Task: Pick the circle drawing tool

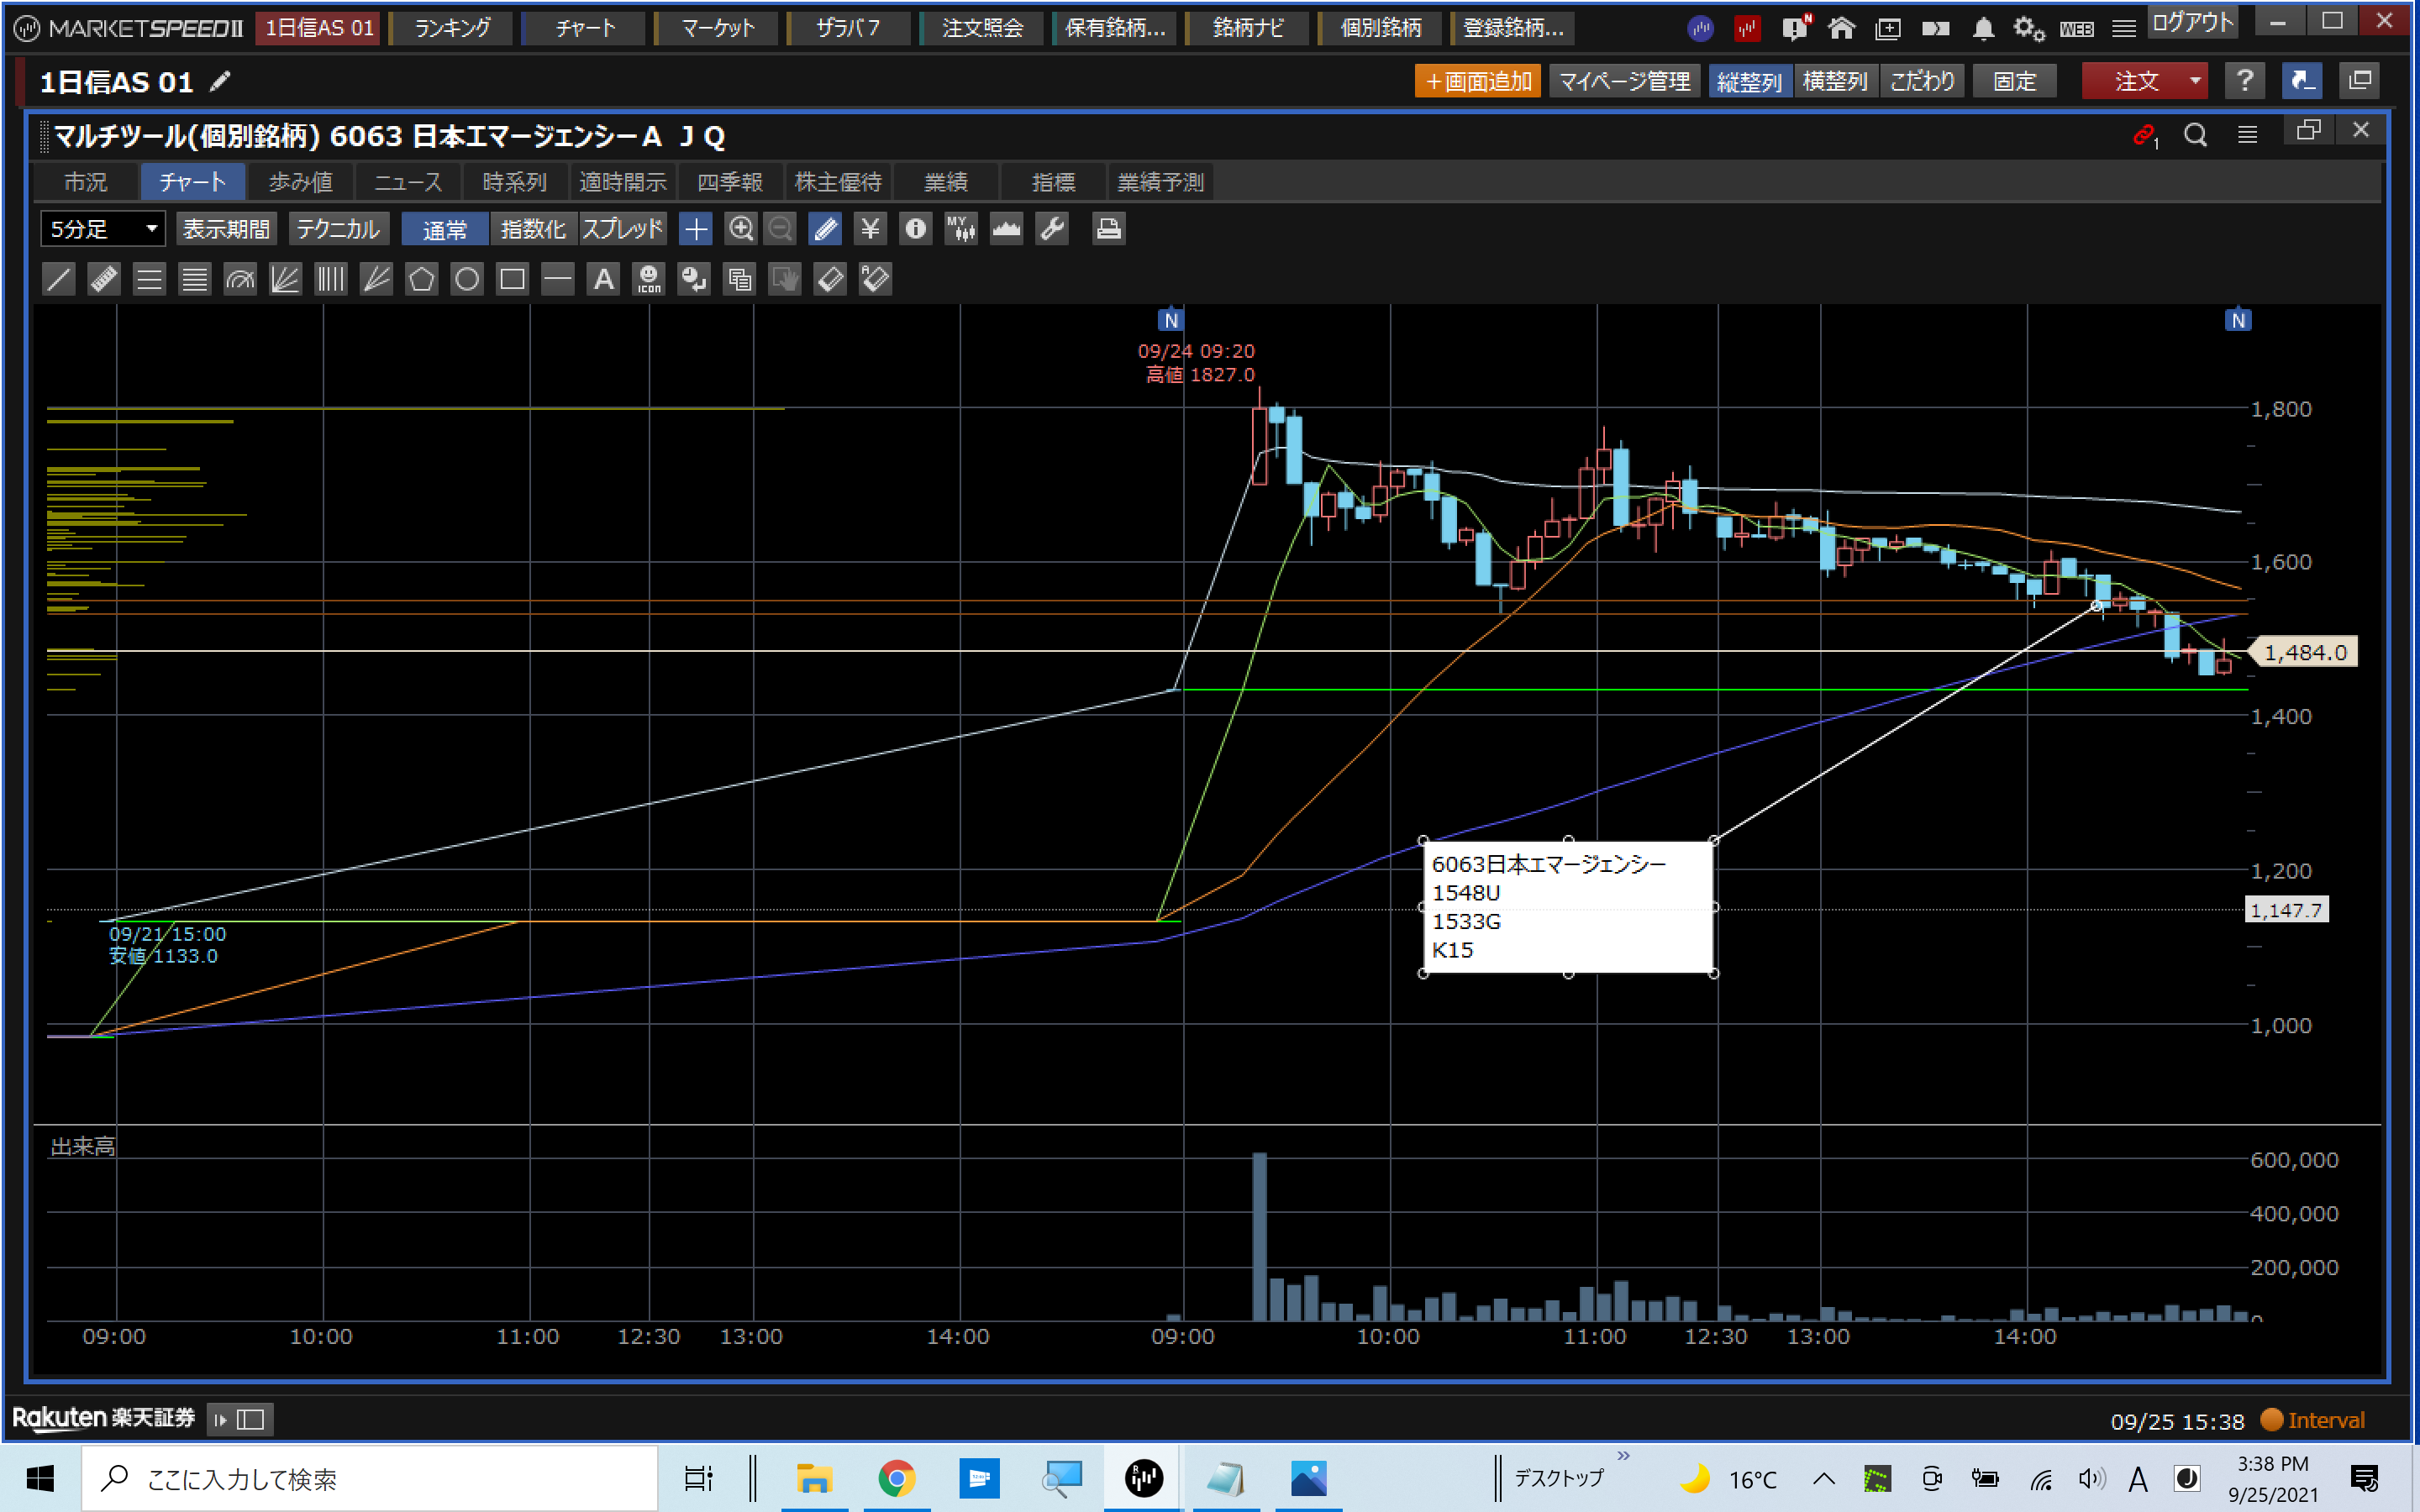Action: pos(467,279)
